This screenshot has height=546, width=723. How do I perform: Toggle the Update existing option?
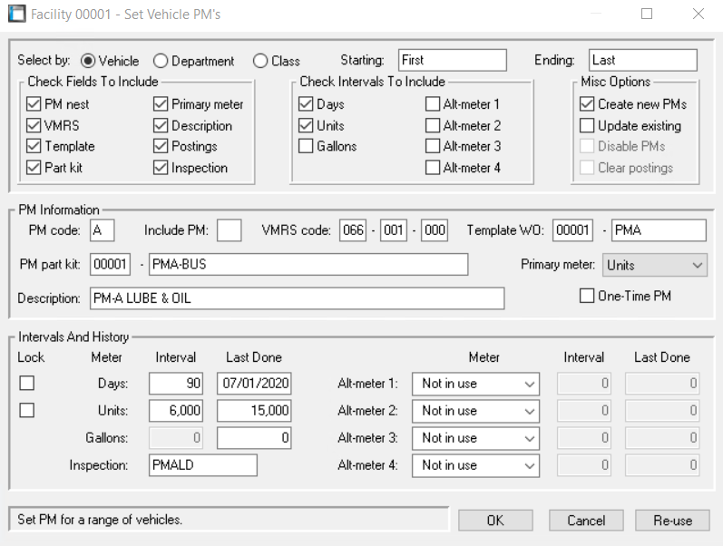(x=588, y=126)
